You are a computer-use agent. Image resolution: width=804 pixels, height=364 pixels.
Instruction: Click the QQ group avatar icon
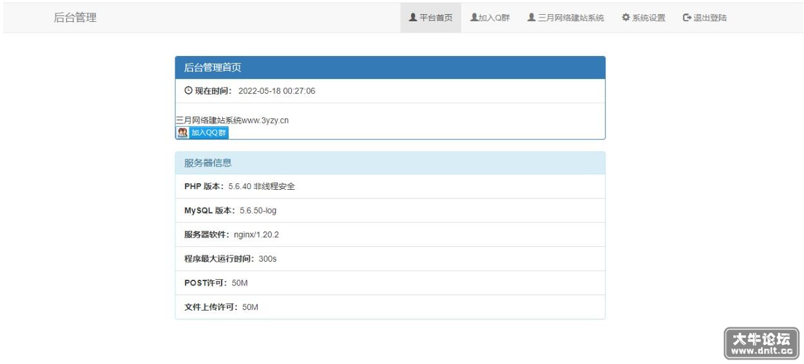(x=183, y=132)
